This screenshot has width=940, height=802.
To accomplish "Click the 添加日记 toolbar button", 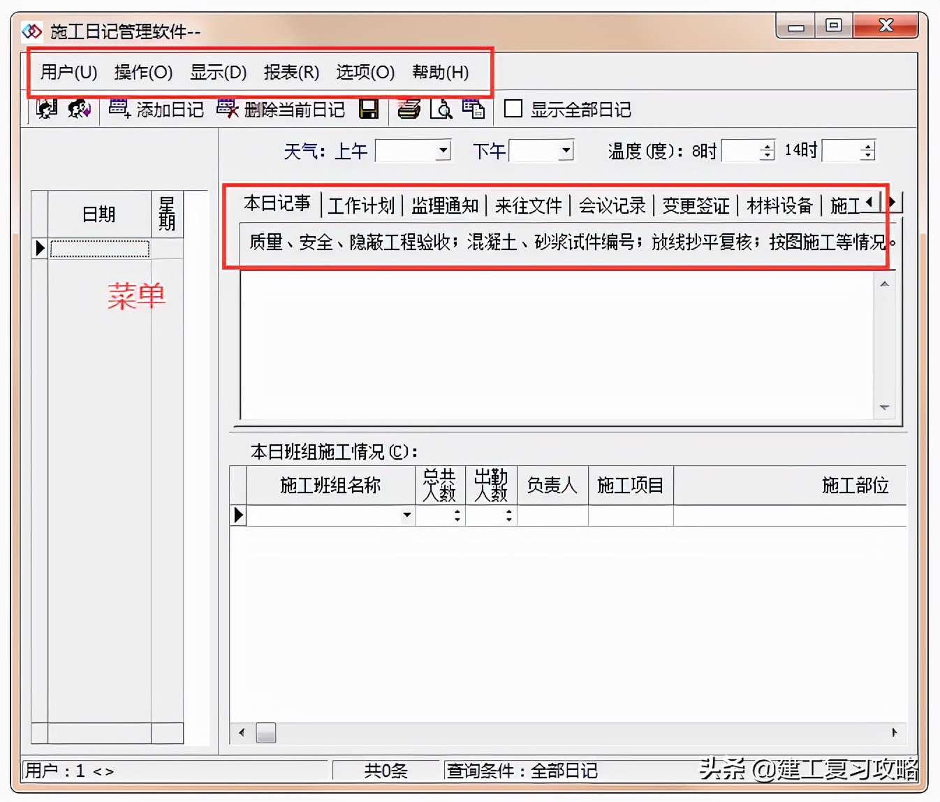I will (x=170, y=110).
